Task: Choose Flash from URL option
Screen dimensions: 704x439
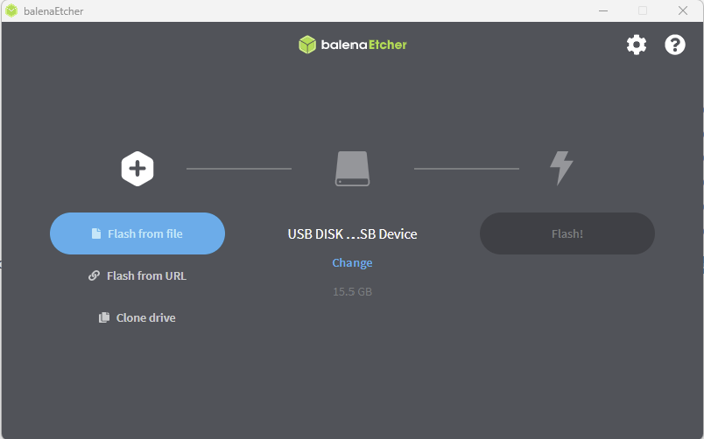Action: click(x=137, y=275)
